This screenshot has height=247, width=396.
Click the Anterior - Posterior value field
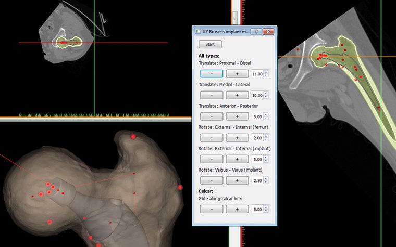[257, 116]
